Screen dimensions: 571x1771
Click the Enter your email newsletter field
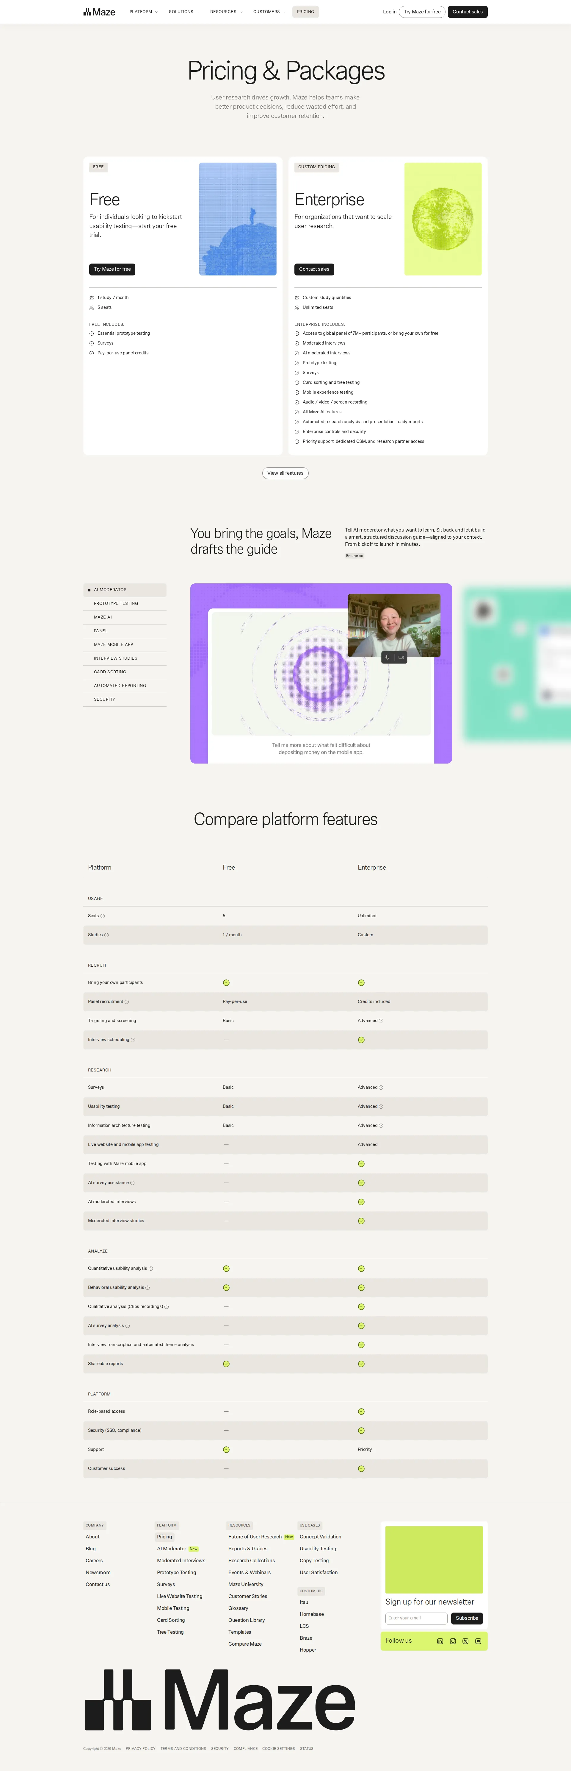[416, 1618]
